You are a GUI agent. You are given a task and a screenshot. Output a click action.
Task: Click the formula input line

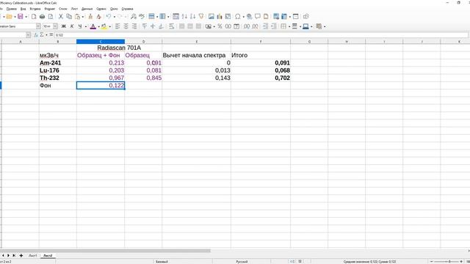tap(261, 34)
